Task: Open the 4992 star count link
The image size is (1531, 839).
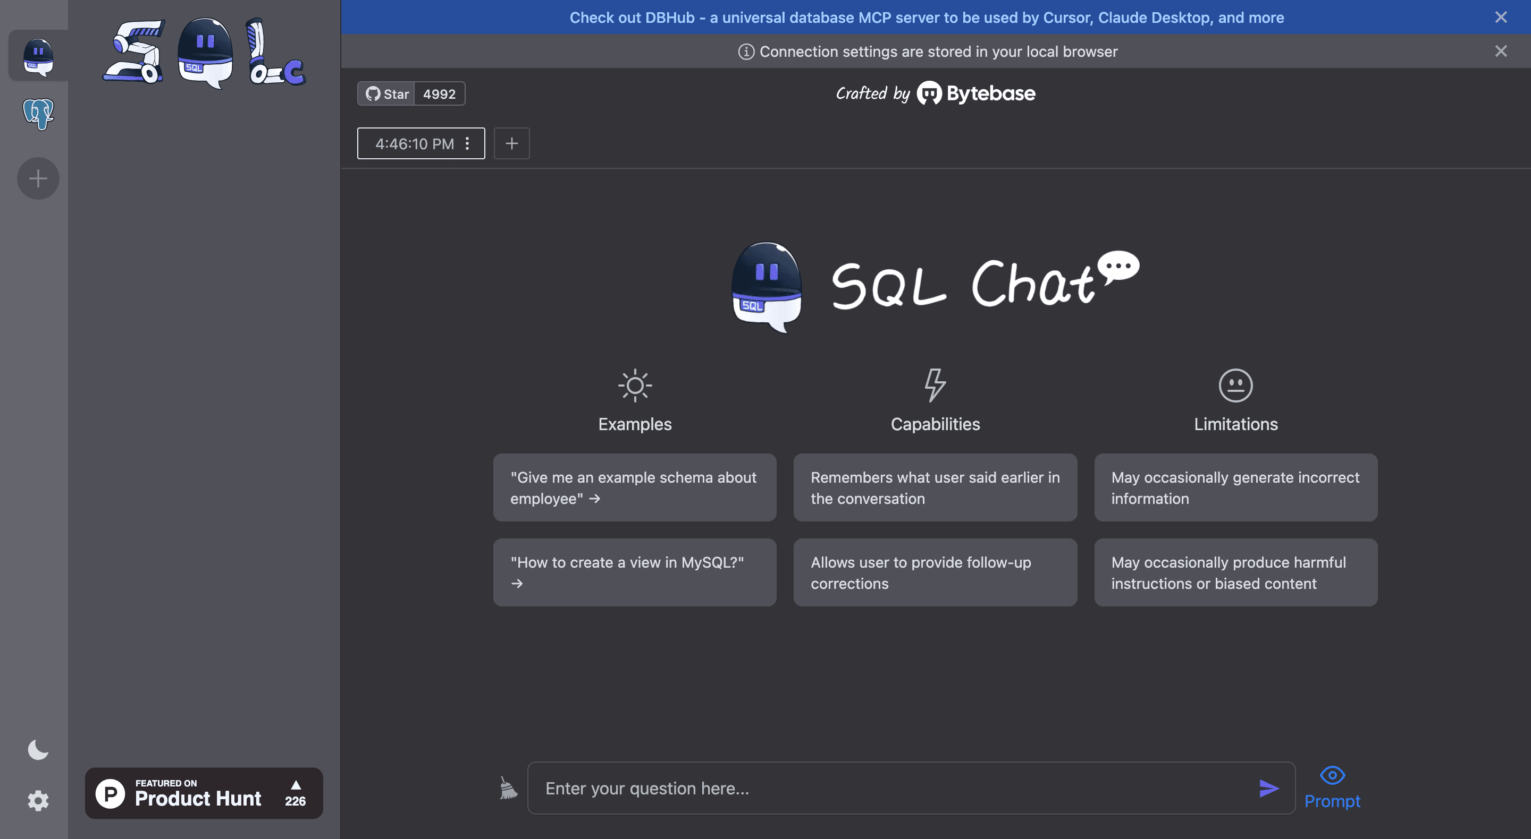Action: pyautogui.click(x=439, y=94)
